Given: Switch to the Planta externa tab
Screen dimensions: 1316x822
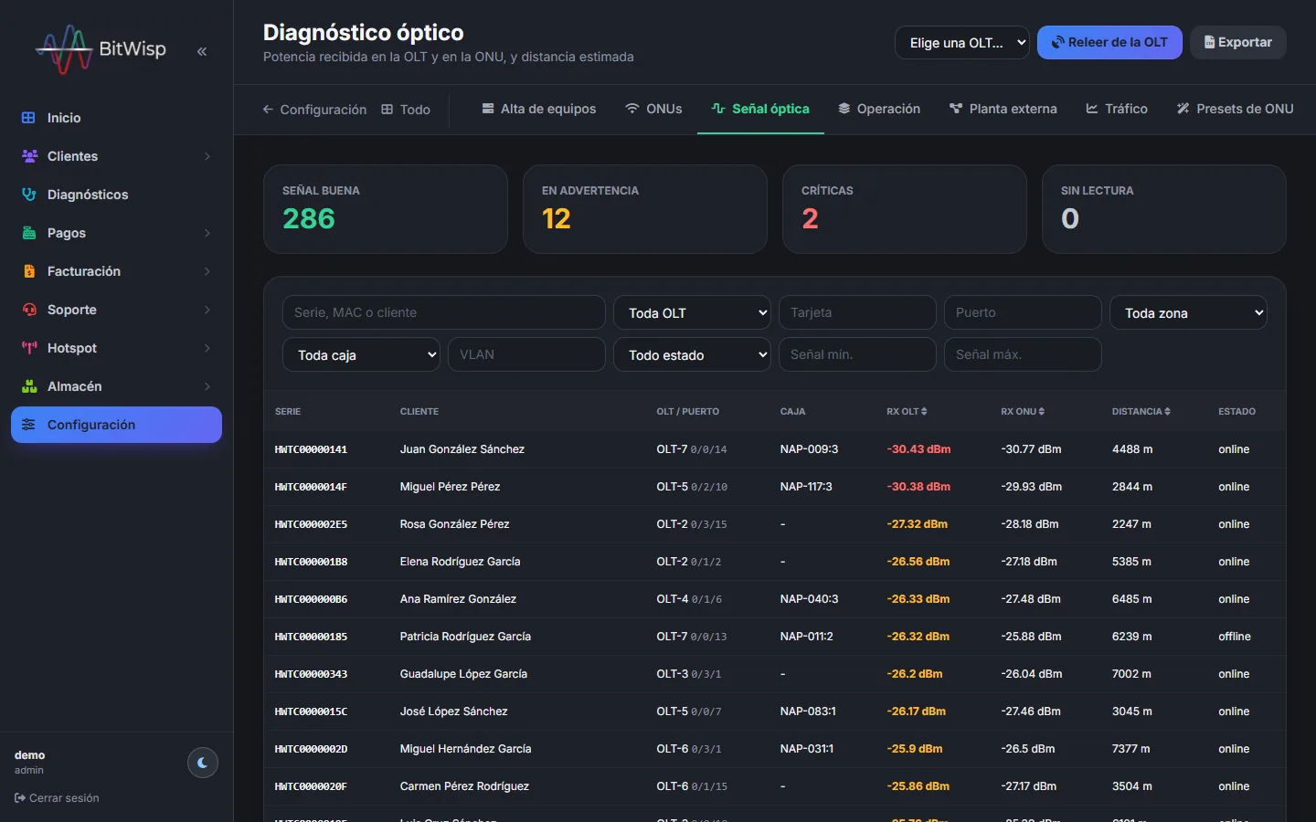Looking at the screenshot, I should point(1003,109).
